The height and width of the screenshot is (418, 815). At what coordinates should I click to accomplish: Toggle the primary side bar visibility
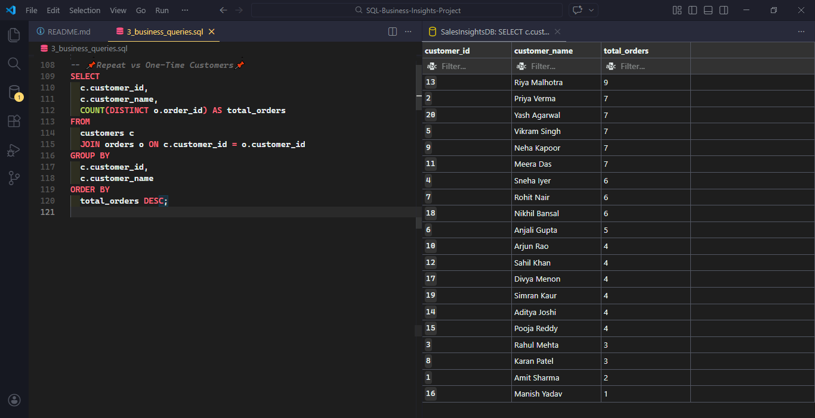(x=693, y=10)
